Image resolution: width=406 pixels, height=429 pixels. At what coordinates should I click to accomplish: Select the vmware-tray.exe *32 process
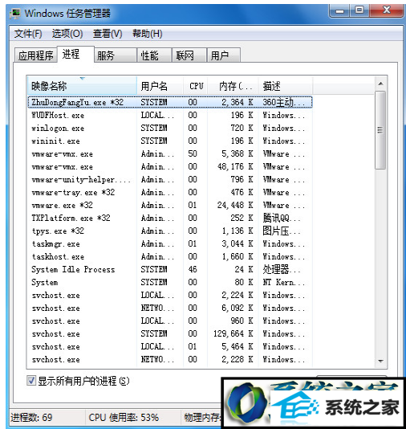[170, 192]
